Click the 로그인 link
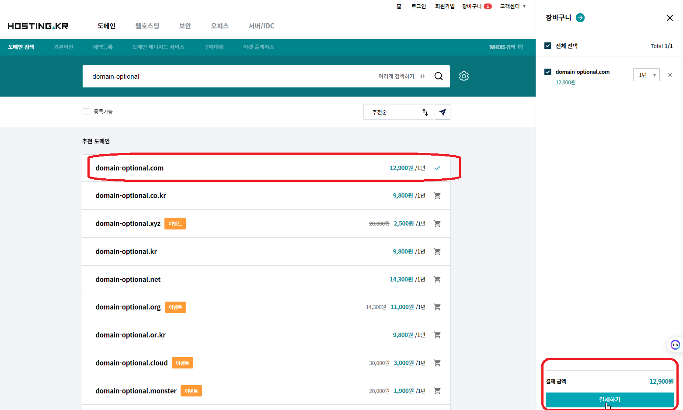The height and width of the screenshot is (410, 683). (x=418, y=6)
